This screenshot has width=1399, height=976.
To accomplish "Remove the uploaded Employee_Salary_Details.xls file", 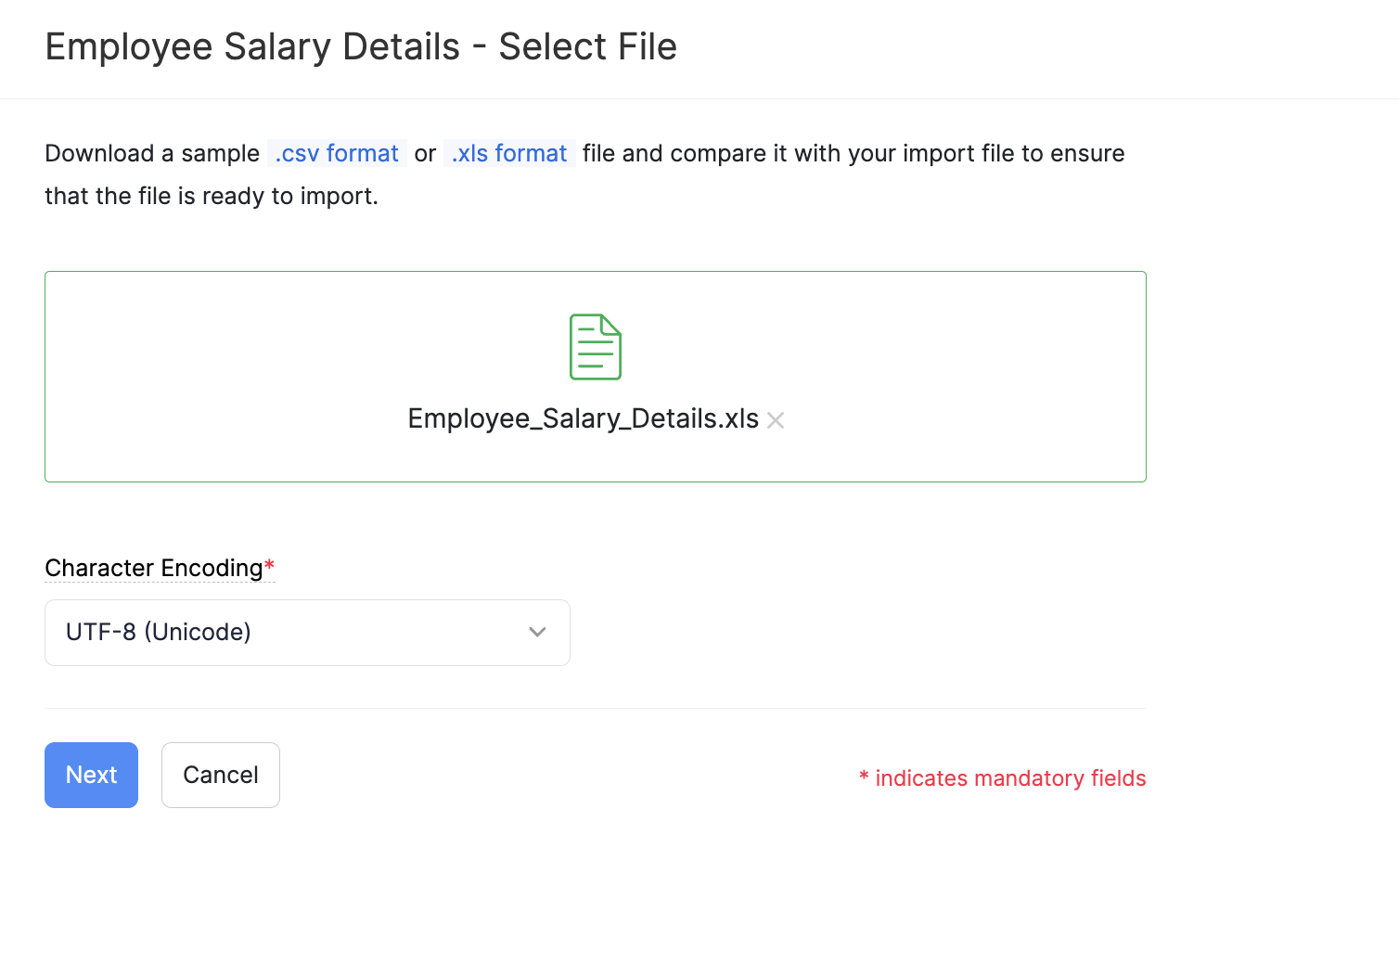I will click(776, 419).
